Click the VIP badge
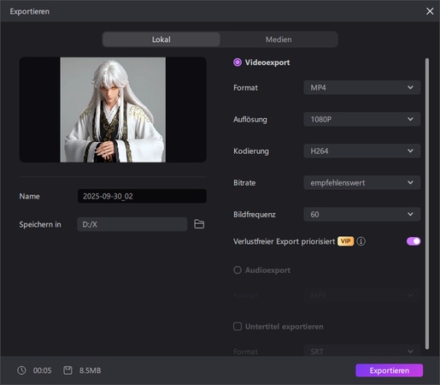 pyautogui.click(x=345, y=241)
